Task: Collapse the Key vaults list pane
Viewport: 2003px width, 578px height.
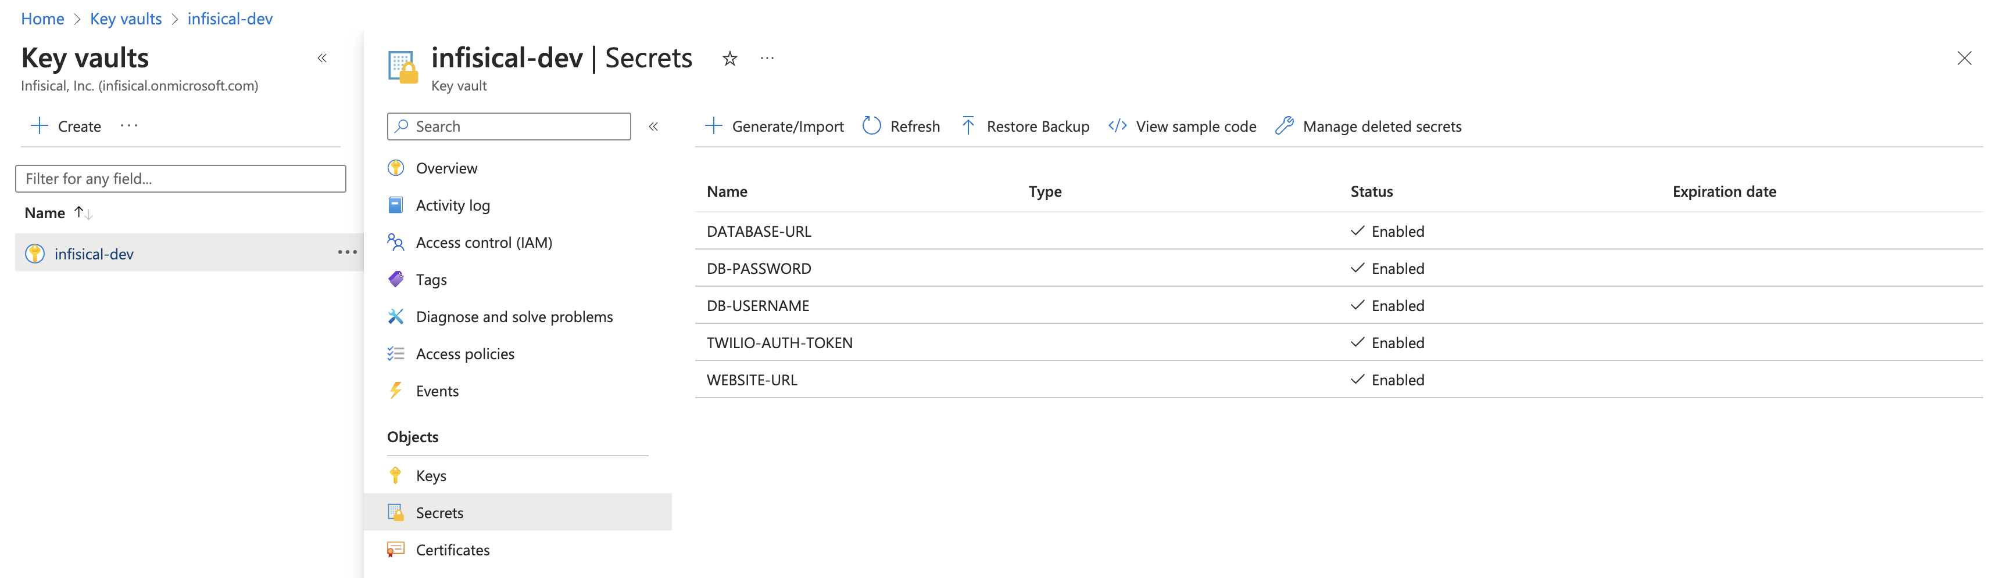Action: pos(322,57)
